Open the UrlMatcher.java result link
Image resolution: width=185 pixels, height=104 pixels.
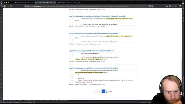(94, 68)
